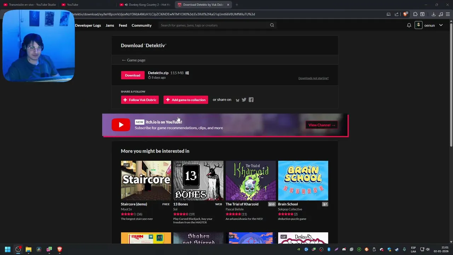Click Brain School title link
Image resolution: width=453 pixels, height=255 pixels.
coord(288,204)
